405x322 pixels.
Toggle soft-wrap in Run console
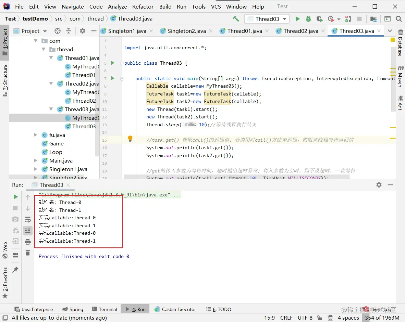(28, 219)
